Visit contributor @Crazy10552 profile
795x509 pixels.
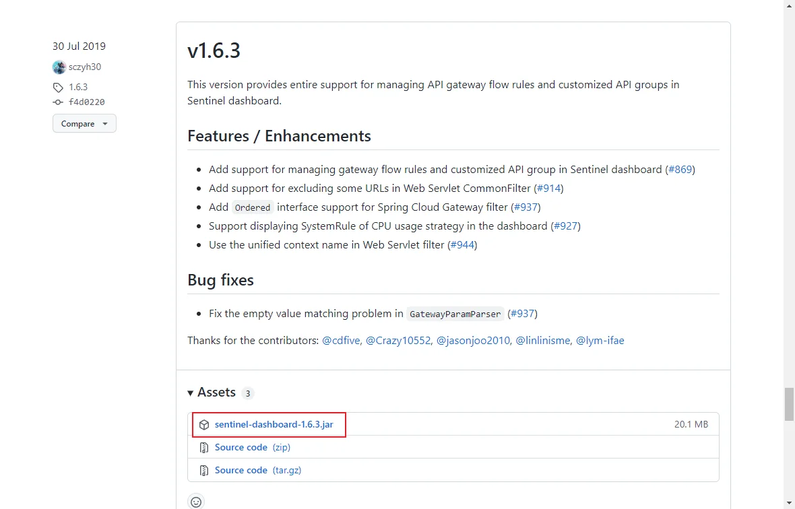click(x=398, y=341)
